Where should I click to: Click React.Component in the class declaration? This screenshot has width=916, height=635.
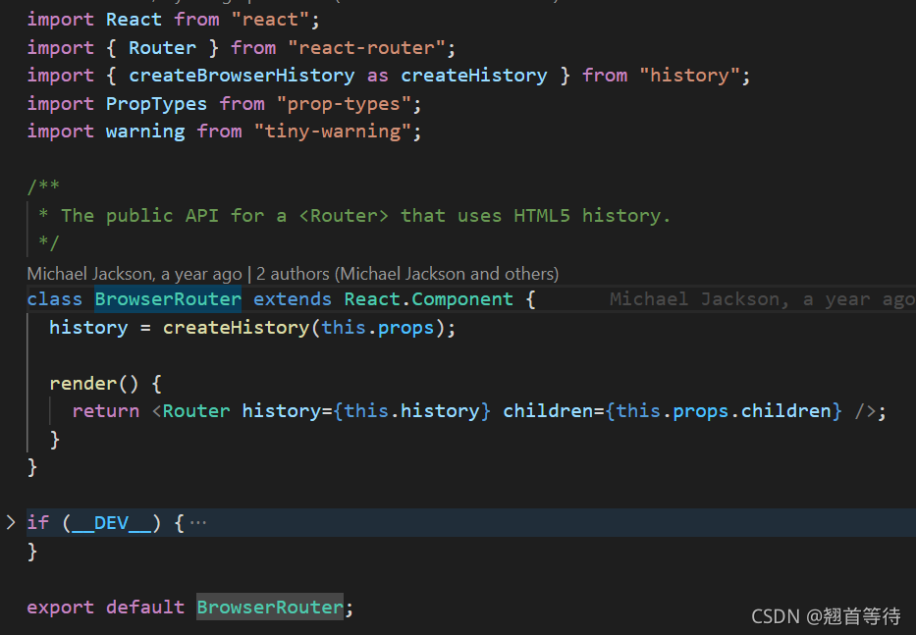click(x=428, y=299)
